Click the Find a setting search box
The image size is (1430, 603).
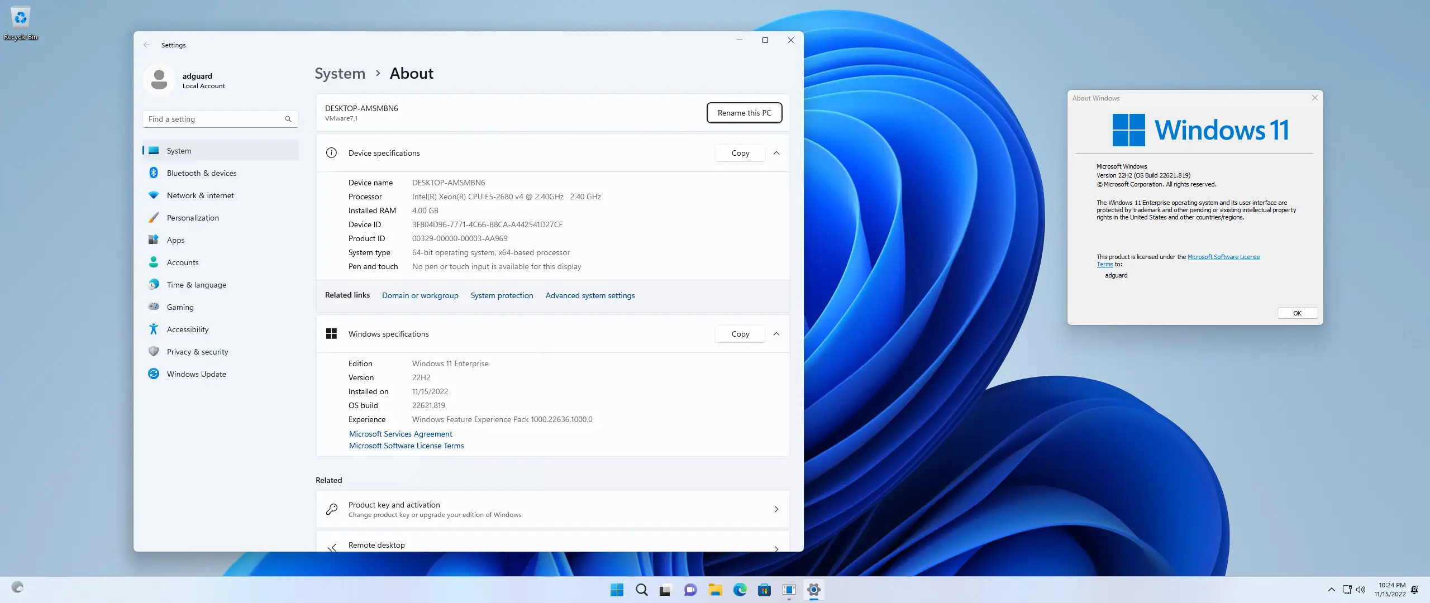click(x=215, y=119)
